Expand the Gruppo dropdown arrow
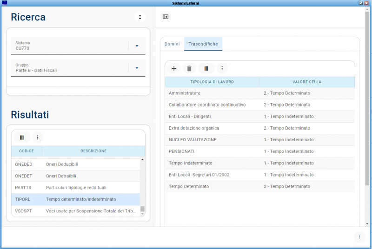Screen dimensions: 372x249 [137, 68]
